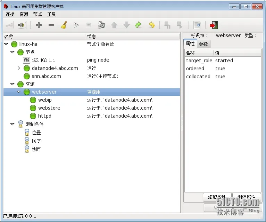
Task: Collapse the 限制条件 constraints branch
Action: coord(13,124)
